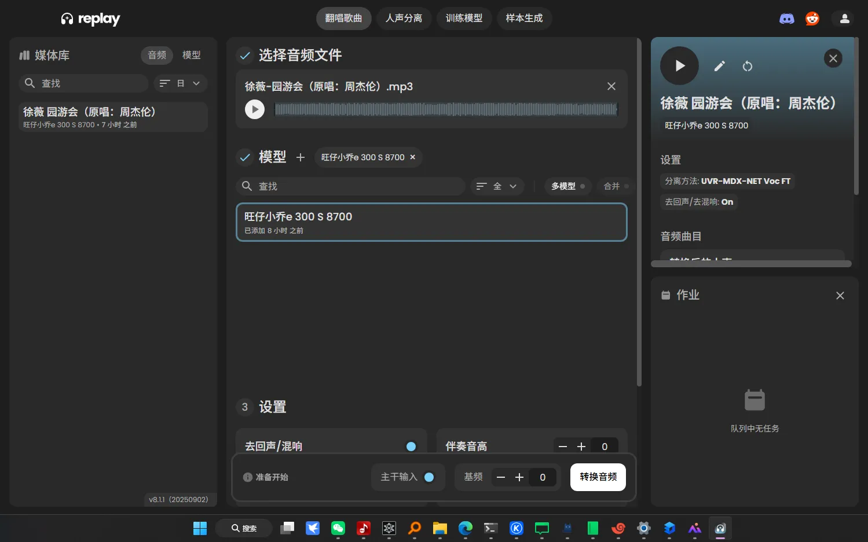Open the Reddit community icon
868x542 pixels.
point(812,18)
